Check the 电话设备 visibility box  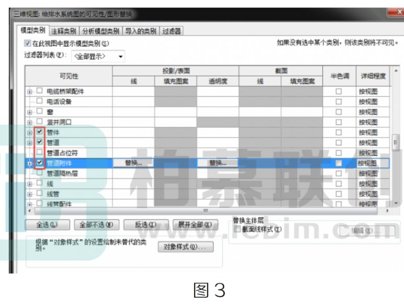[x=39, y=101]
